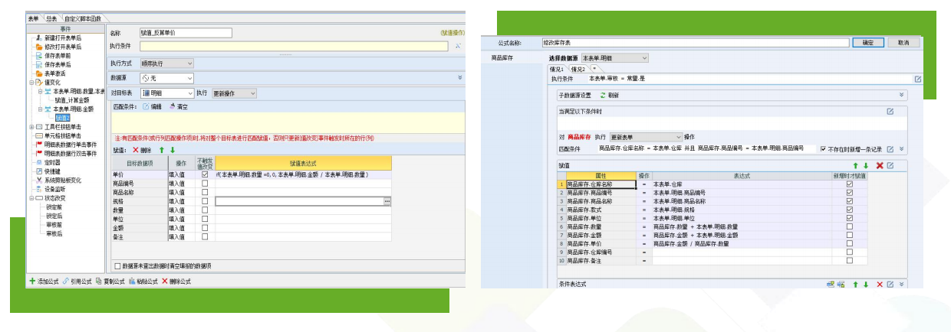Click 商品库存 item in right window left panel
The image size is (951, 332).
click(x=502, y=58)
